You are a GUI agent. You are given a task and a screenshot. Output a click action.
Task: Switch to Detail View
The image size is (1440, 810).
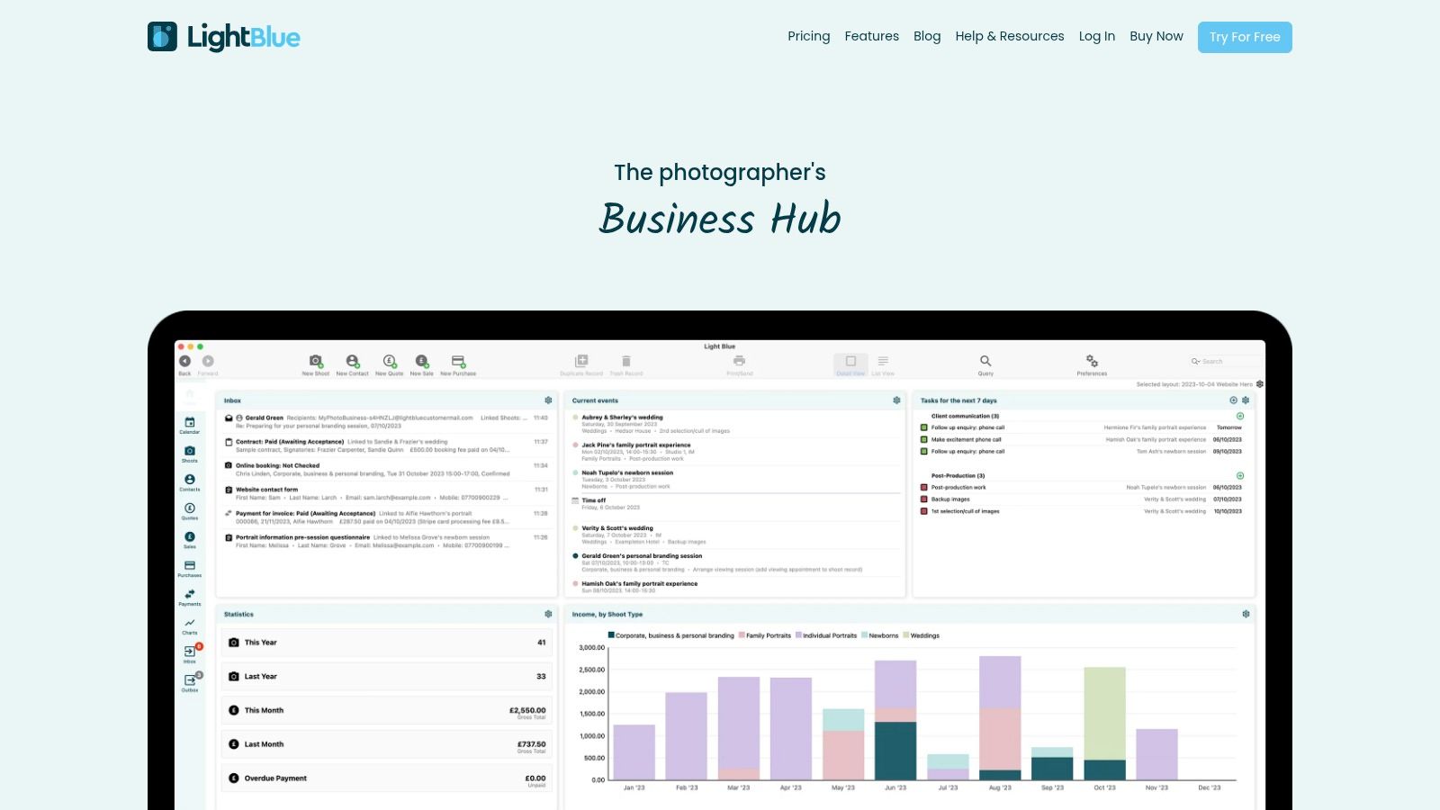pos(850,364)
